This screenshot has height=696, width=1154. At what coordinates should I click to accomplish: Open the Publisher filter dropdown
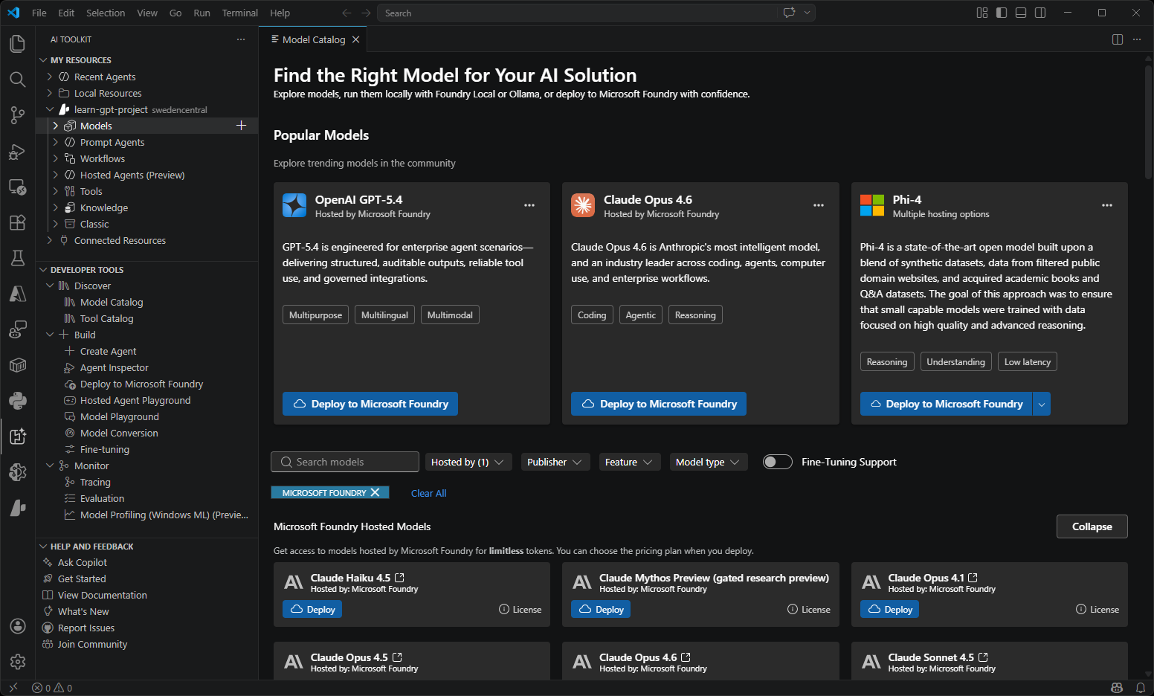click(555, 462)
